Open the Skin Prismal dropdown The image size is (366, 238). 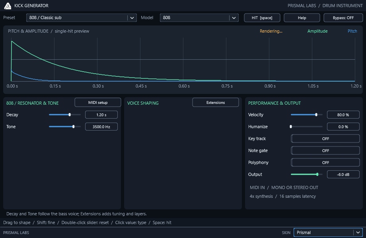pyautogui.click(x=328, y=232)
